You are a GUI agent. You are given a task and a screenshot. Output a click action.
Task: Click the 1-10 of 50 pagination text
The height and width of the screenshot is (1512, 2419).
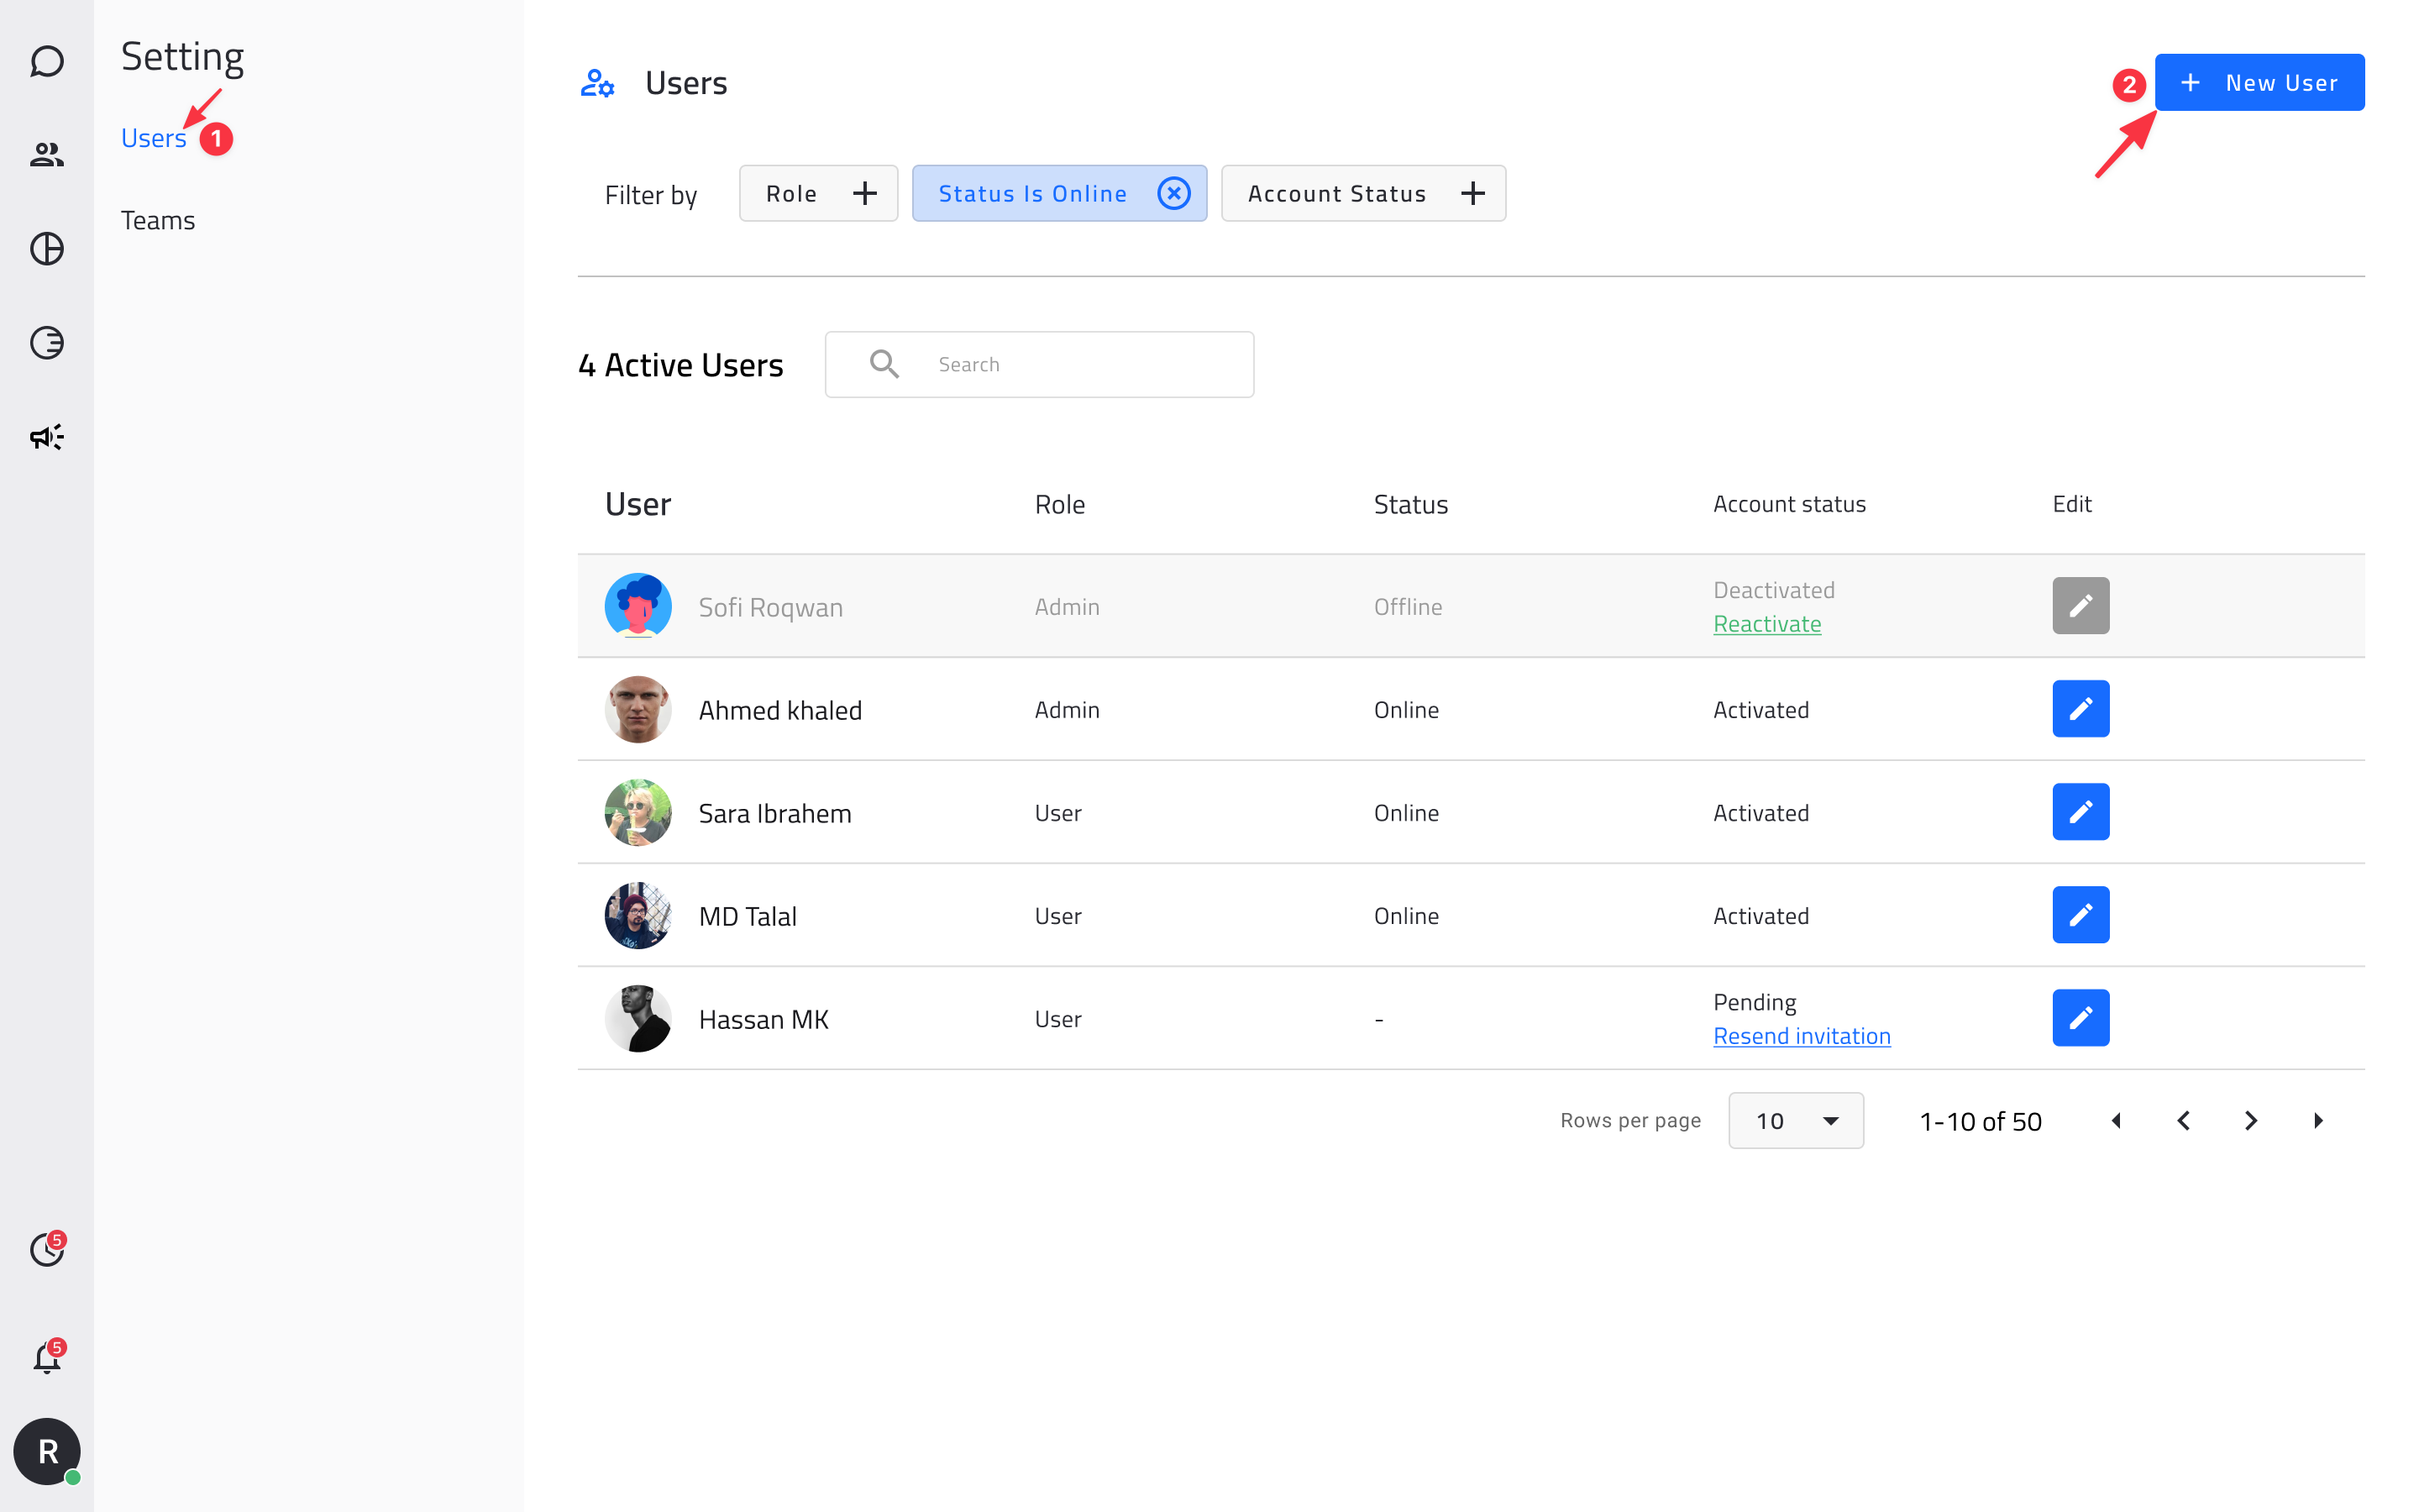pyautogui.click(x=1981, y=1121)
